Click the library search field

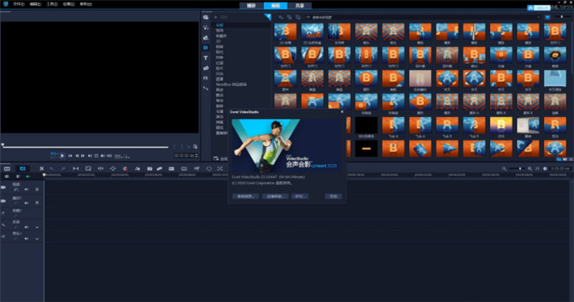click(x=423, y=17)
